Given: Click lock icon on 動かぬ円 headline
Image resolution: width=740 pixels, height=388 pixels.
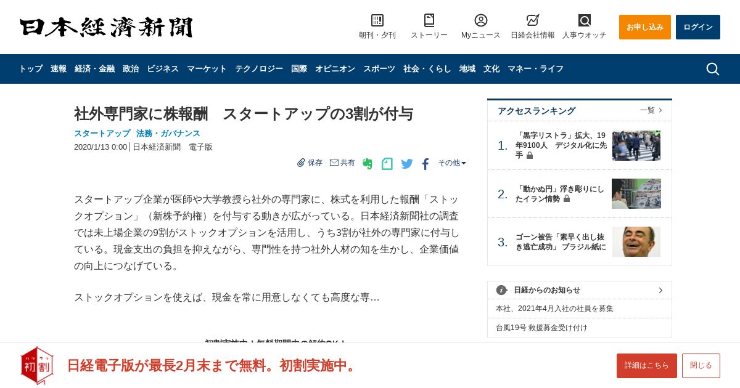Looking at the screenshot, I should coord(567,199).
